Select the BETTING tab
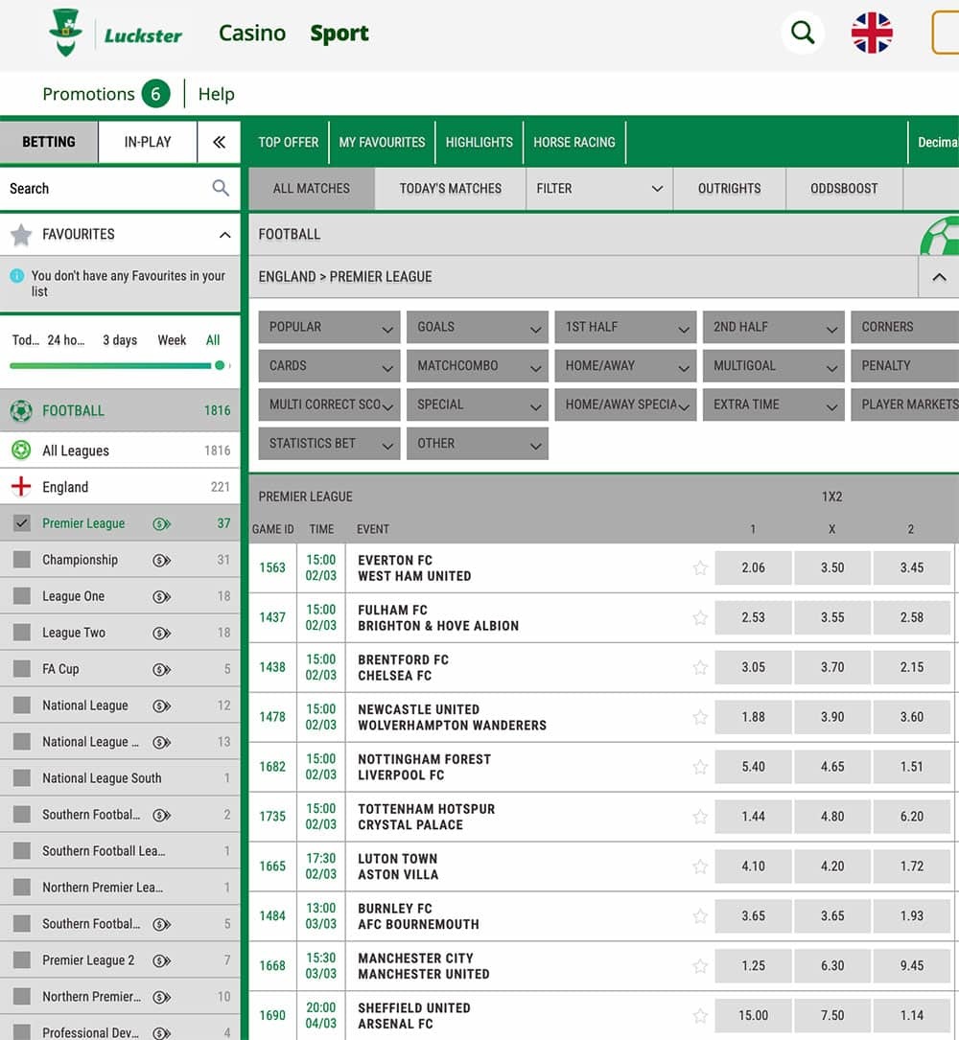 coord(49,142)
